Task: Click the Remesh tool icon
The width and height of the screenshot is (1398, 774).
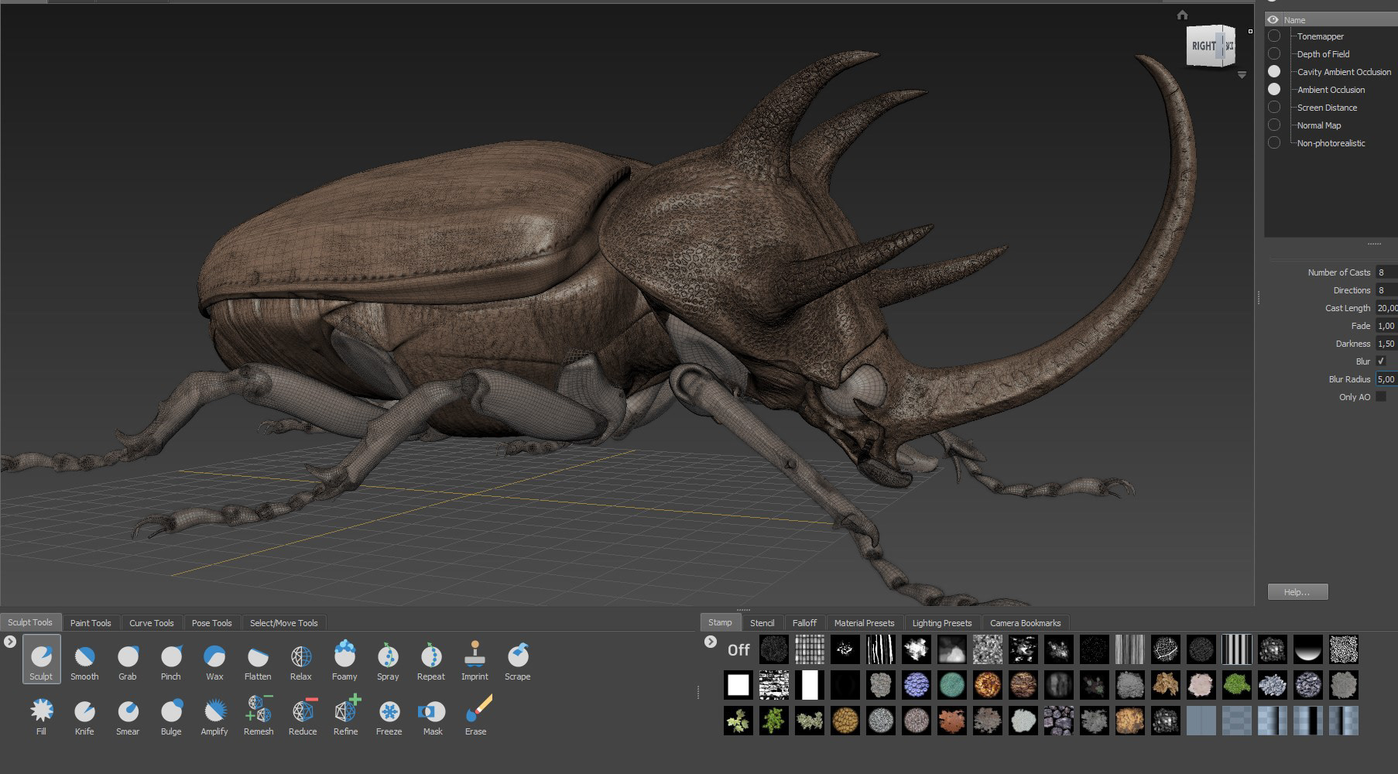Action: tap(259, 713)
